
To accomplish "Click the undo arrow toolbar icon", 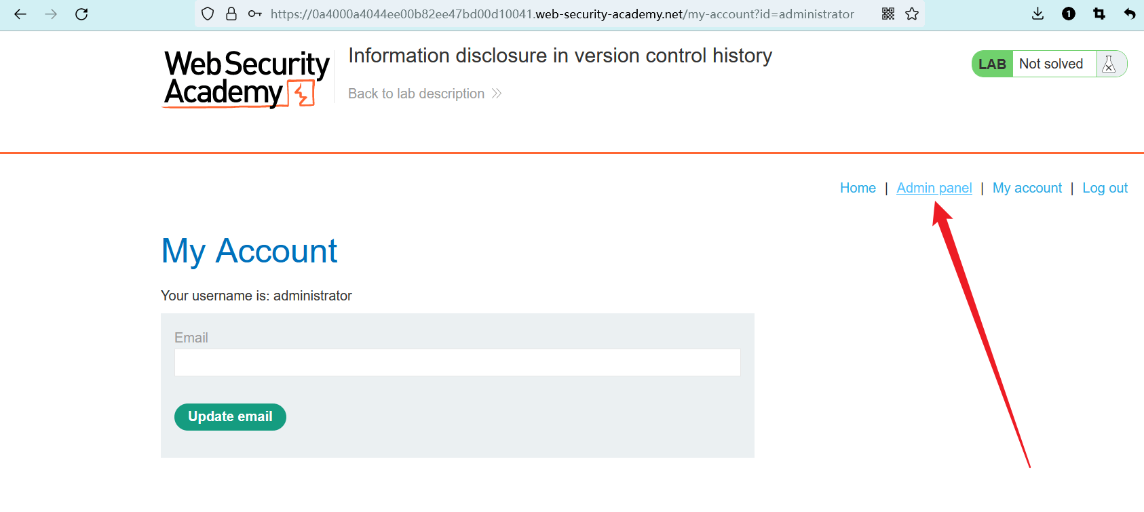I will pos(1130,14).
